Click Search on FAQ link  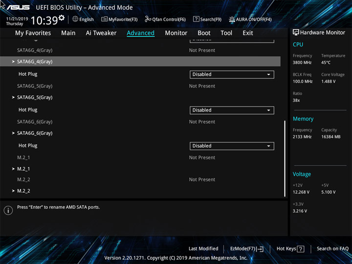332,248
